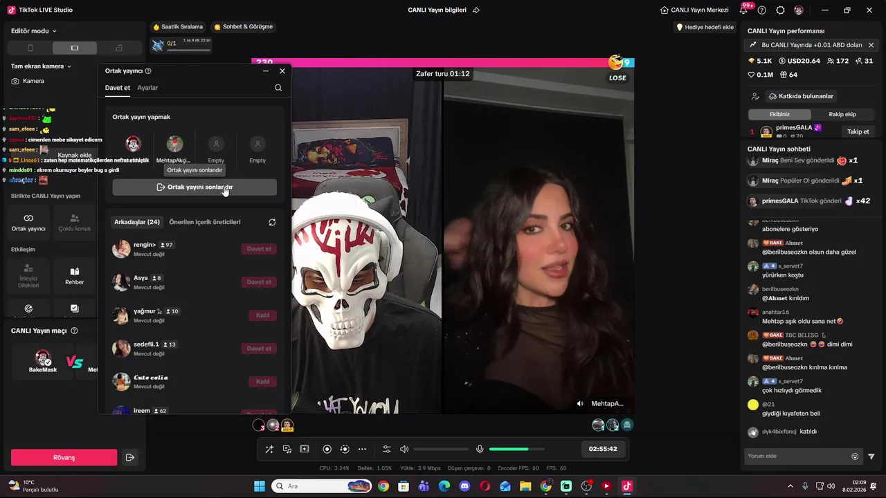Click the 230 pink match score bar

click(429, 62)
